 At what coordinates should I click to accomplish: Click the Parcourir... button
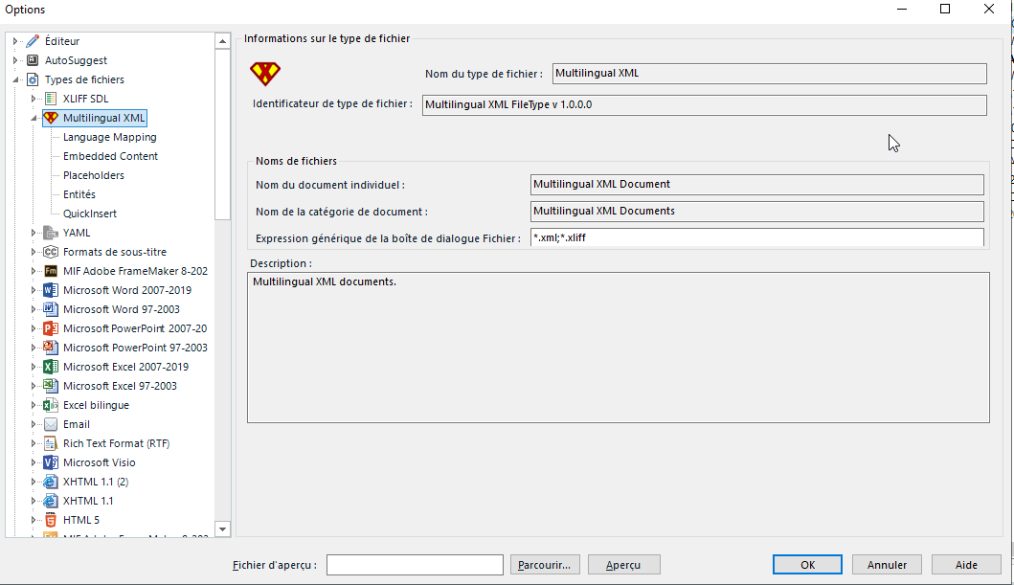pyautogui.click(x=545, y=565)
